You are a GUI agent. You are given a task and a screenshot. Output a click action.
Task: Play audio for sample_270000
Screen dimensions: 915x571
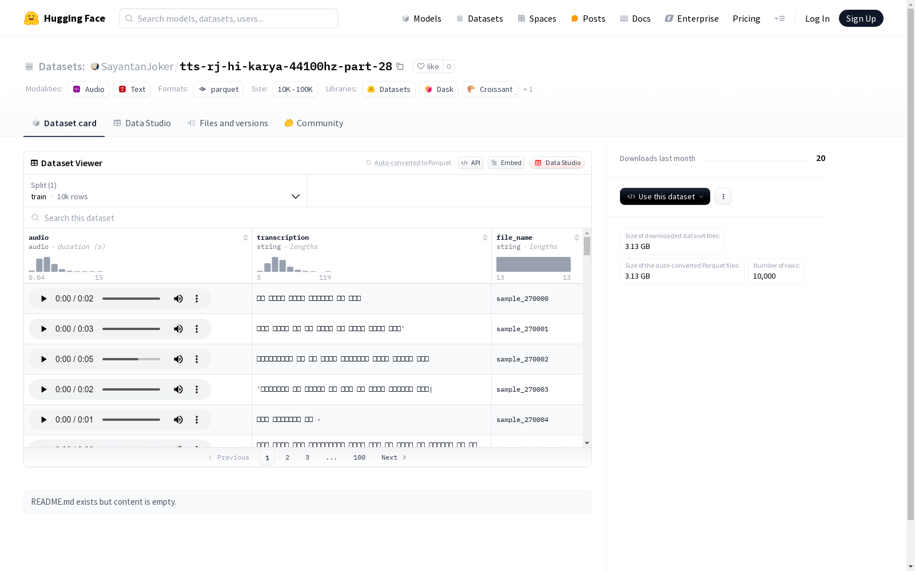[43, 299]
